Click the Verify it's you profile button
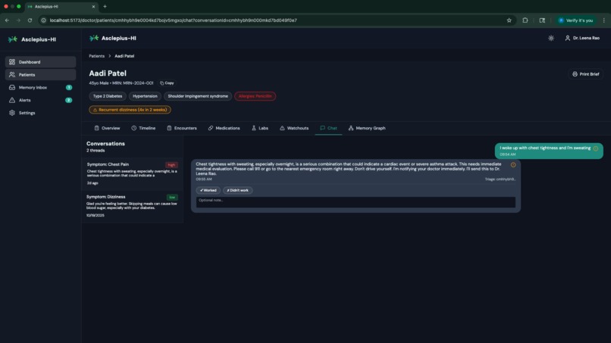611x343 pixels. [576, 20]
